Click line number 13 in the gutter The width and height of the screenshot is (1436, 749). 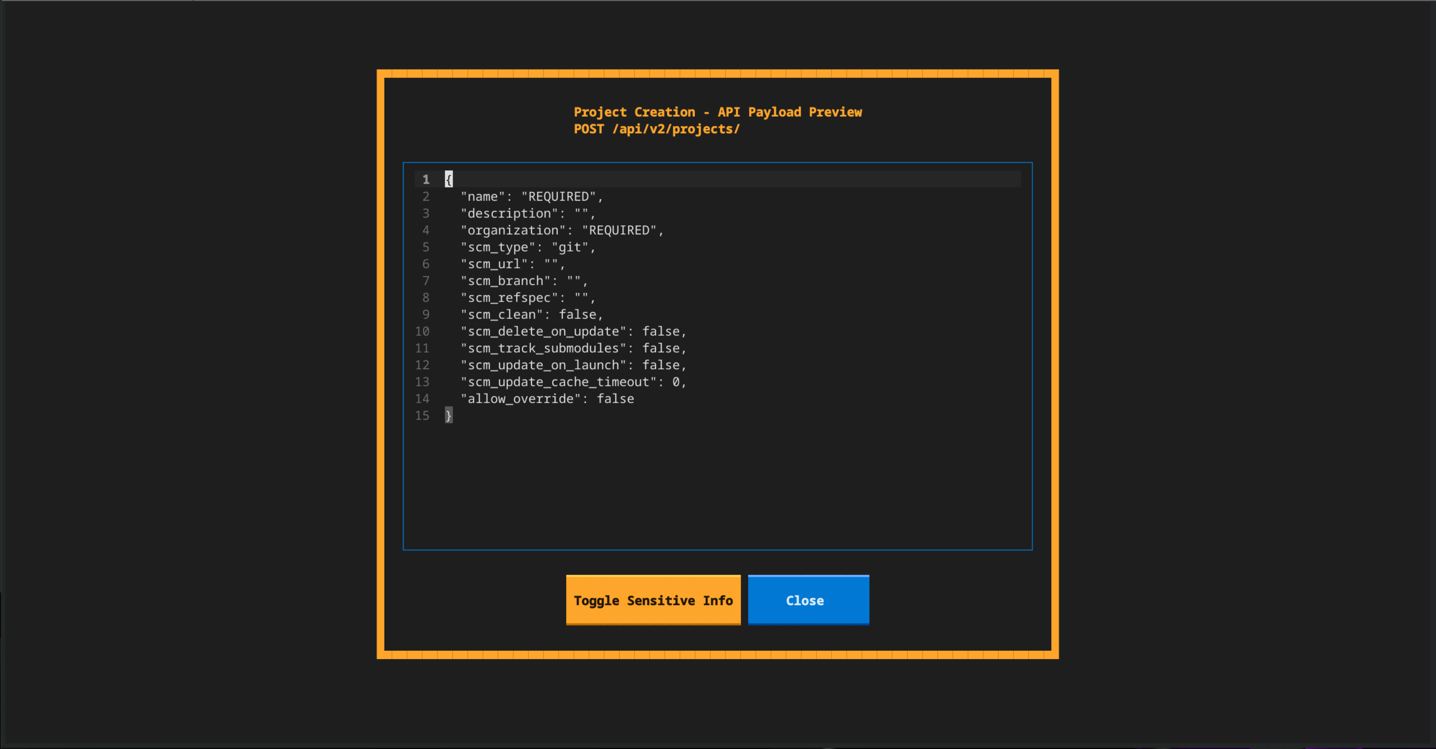(x=422, y=382)
